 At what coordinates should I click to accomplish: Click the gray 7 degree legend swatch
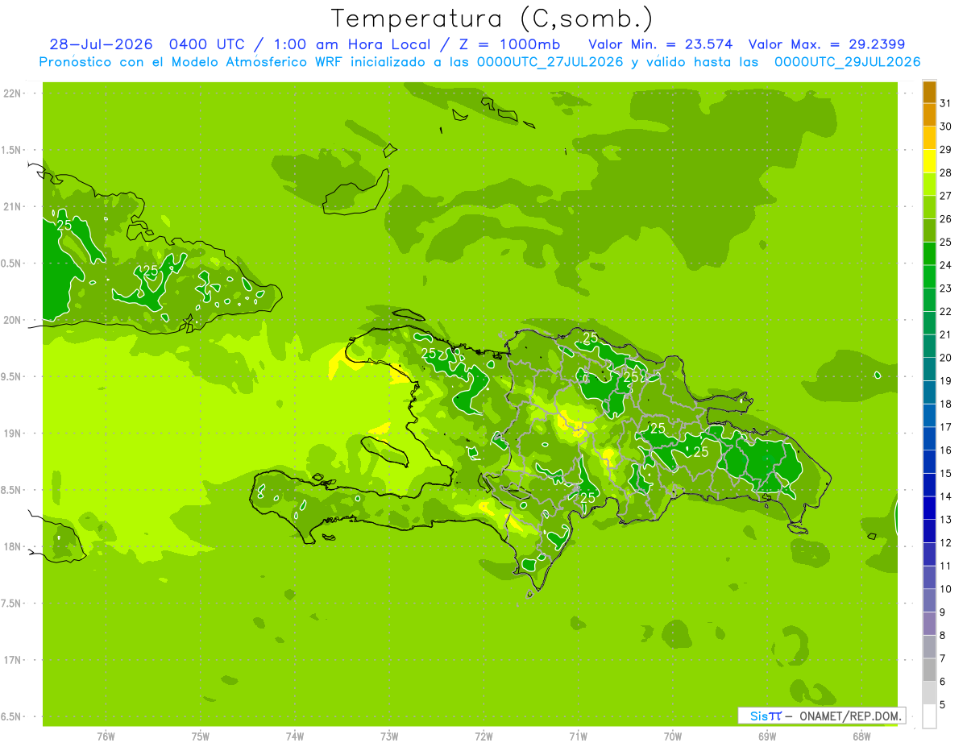[929, 670]
